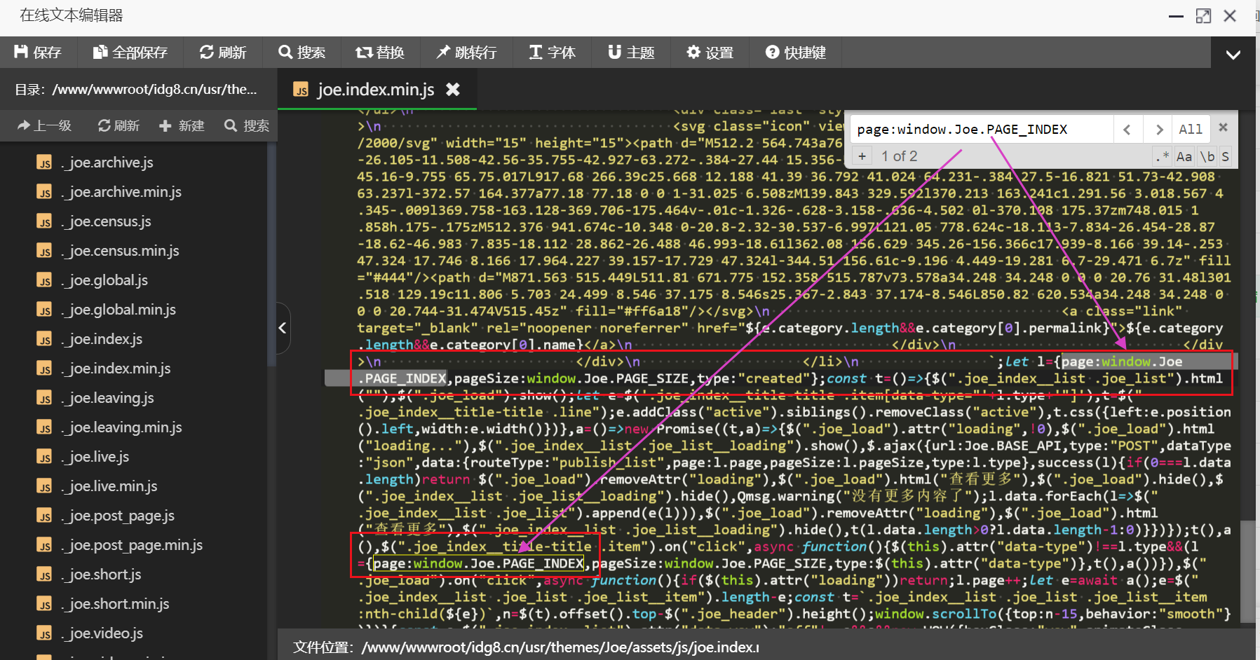Image resolution: width=1260 pixels, height=660 pixels.
Task: Click the search text input field
Action: (x=982, y=129)
